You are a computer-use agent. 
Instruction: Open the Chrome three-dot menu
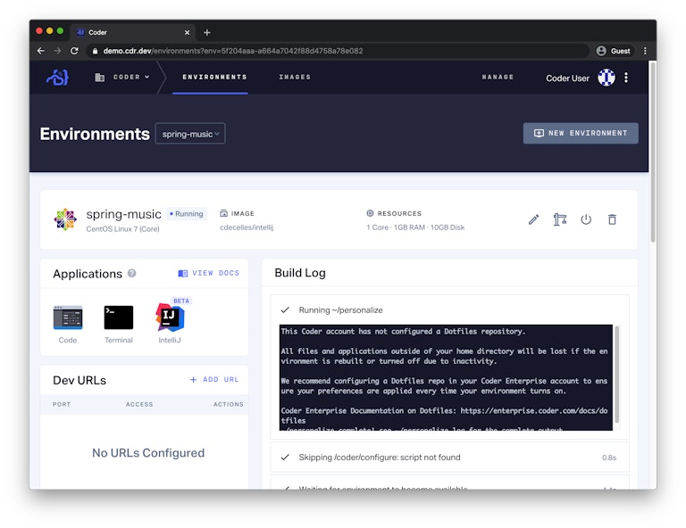coord(645,51)
